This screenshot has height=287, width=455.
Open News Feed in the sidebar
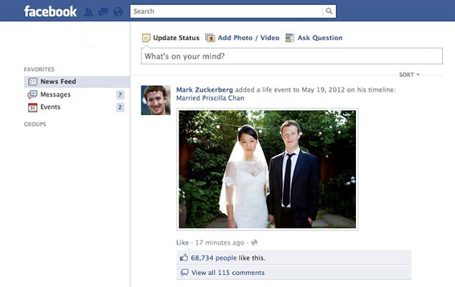point(57,82)
